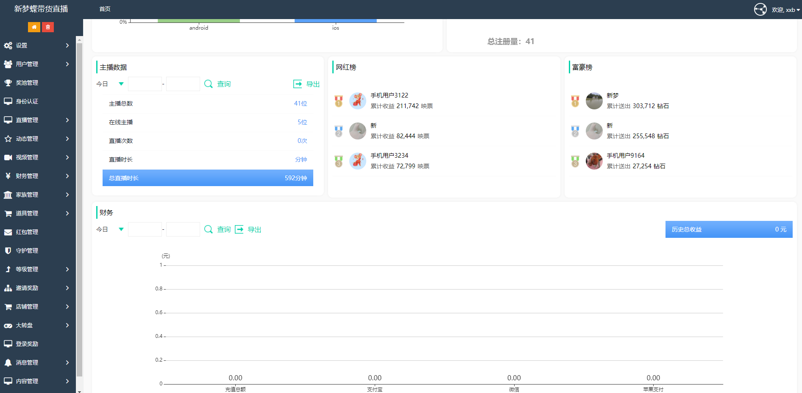Click the orange home icon above sidebar
The image size is (802, 393).
[x=34, y=27]
